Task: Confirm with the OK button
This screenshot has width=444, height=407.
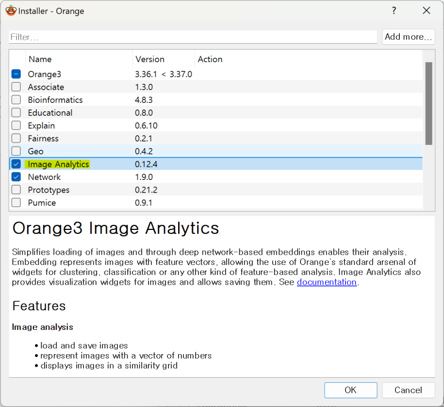Action: click(350, 390)
